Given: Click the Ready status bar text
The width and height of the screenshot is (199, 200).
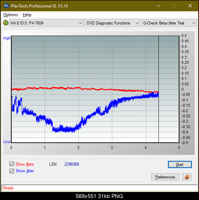Looking at the screenshot, I should tap(8, 188).
